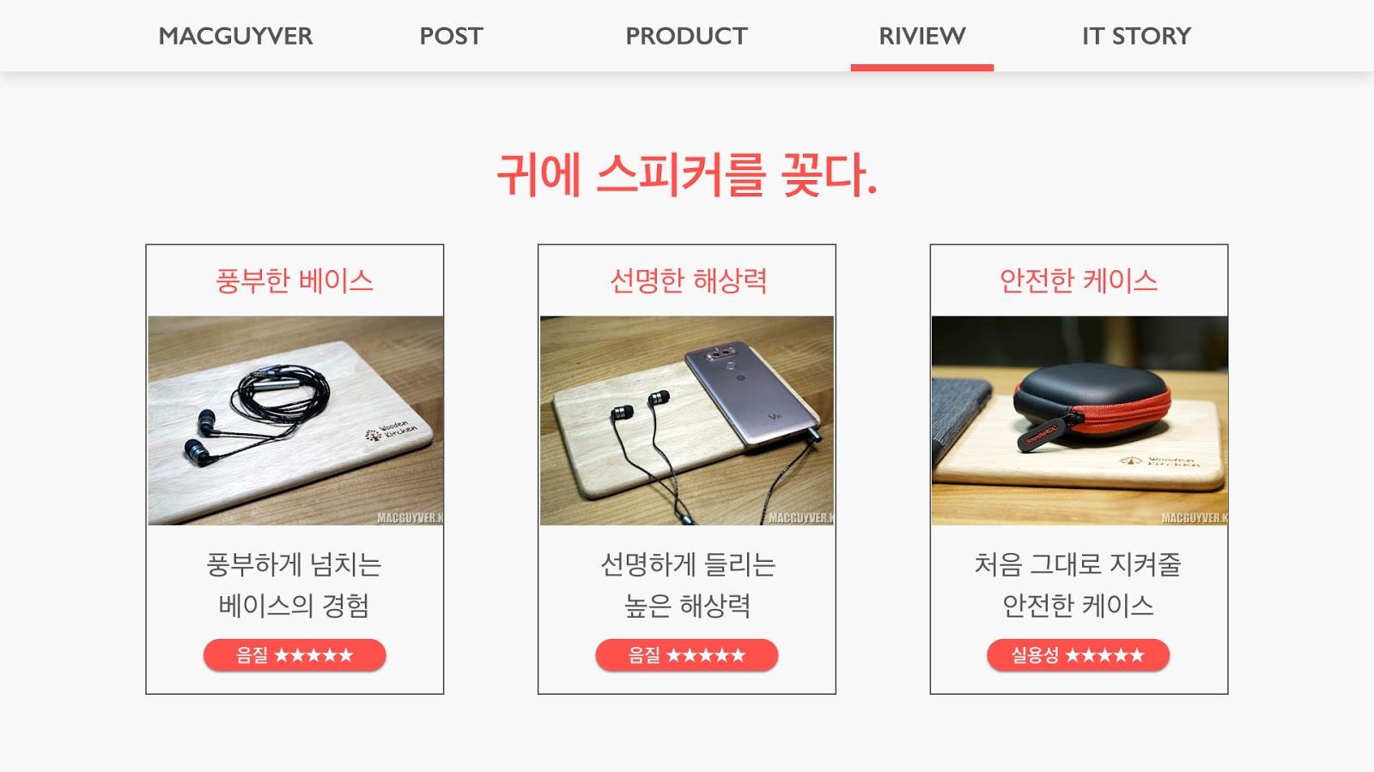Click the 실용성 five-star button

point(1079,655)
